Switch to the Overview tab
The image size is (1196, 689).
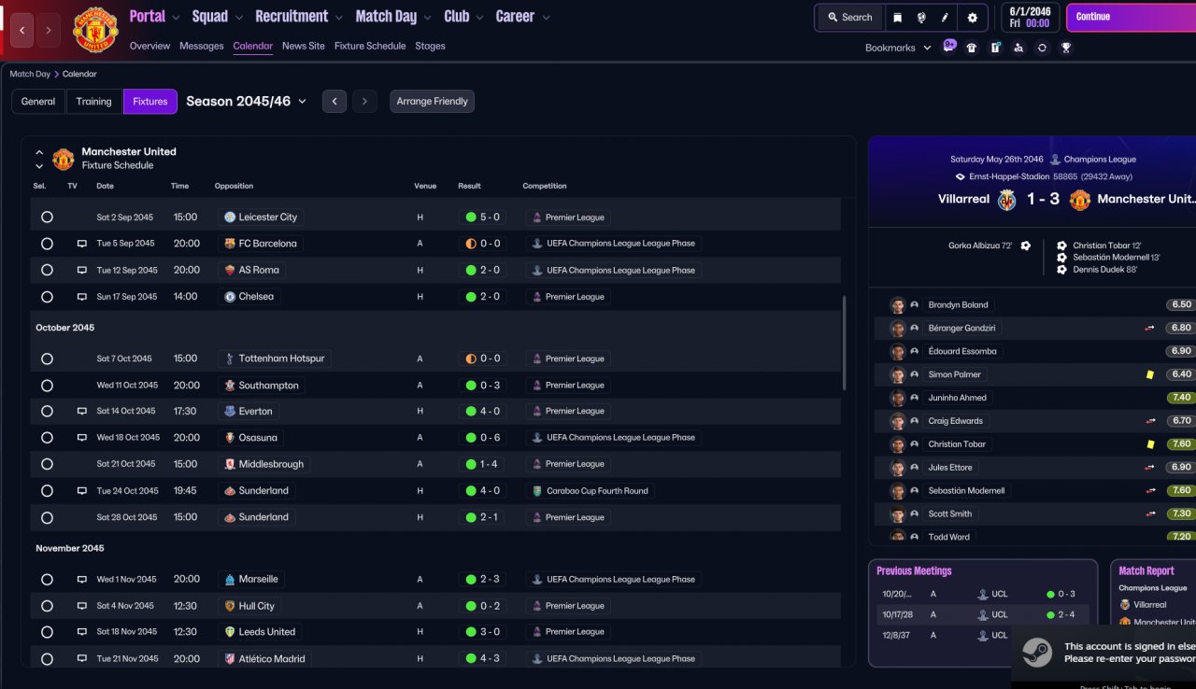click(149, 46)
